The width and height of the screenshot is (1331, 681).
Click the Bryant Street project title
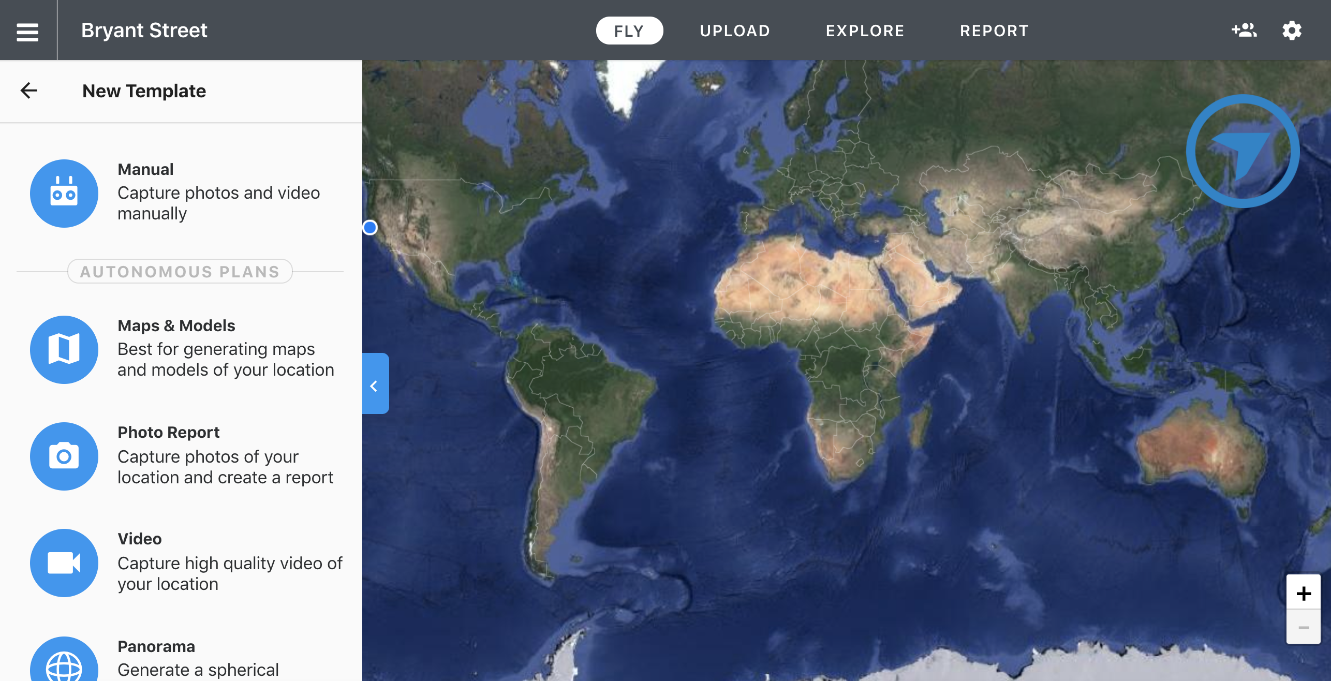[144, 31]
